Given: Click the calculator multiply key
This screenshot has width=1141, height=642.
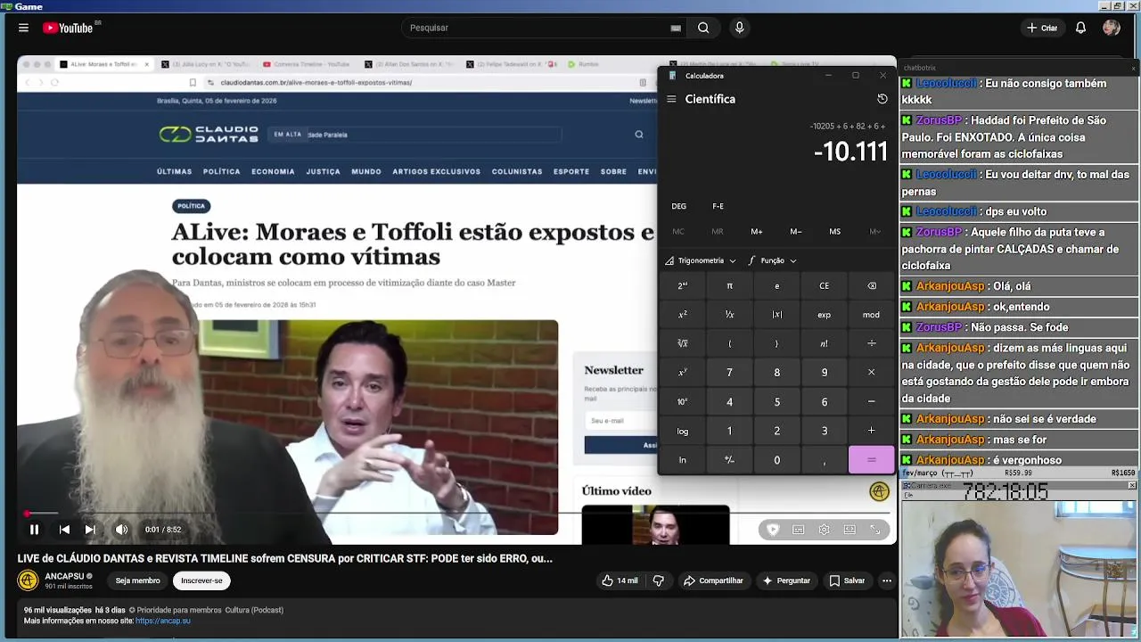Looking at the screenshot, I should (x=872, y=373).
